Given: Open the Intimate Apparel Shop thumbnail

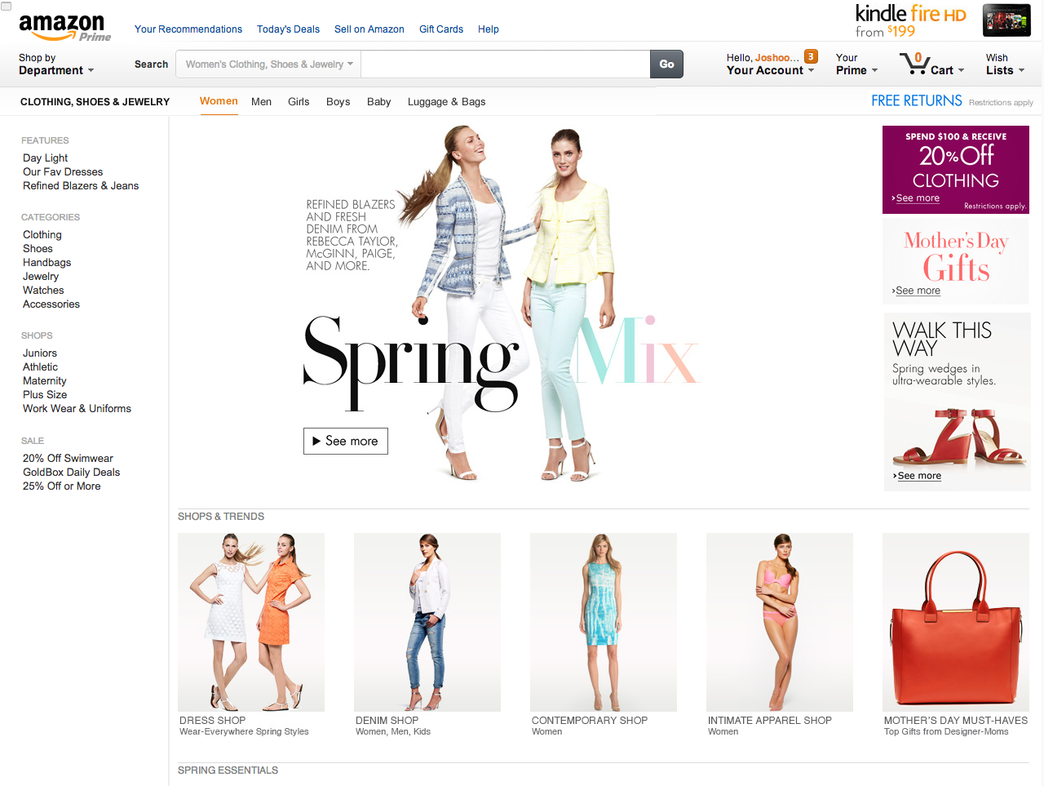Looking at the screenshot, I should (780, 622).
